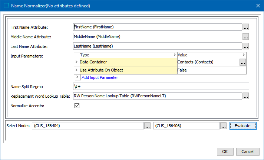Browse for Data Container value Contacts
The image size is (264, 160).
(242, 62)
